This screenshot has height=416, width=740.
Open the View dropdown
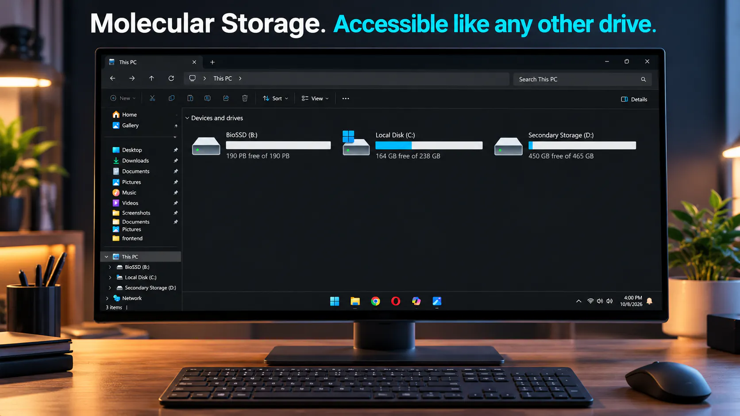click(315, 99)
